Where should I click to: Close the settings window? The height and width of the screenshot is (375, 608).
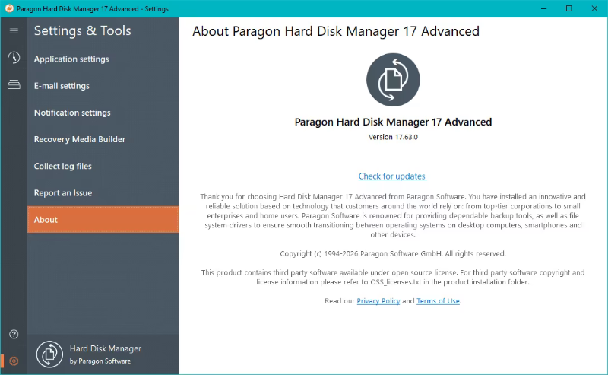point(594,8)
